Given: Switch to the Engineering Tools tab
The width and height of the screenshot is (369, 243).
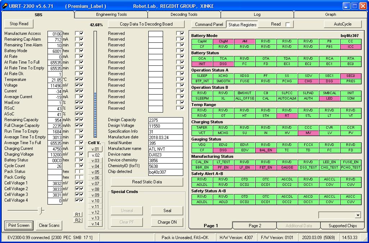Looking at the screenshot, I should point(111,15).
